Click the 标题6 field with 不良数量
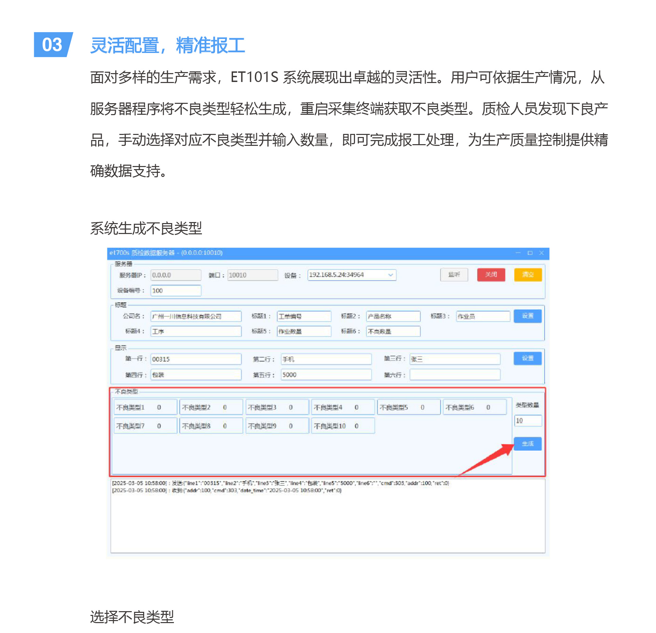The image size is (656, 633). [393, 331]
